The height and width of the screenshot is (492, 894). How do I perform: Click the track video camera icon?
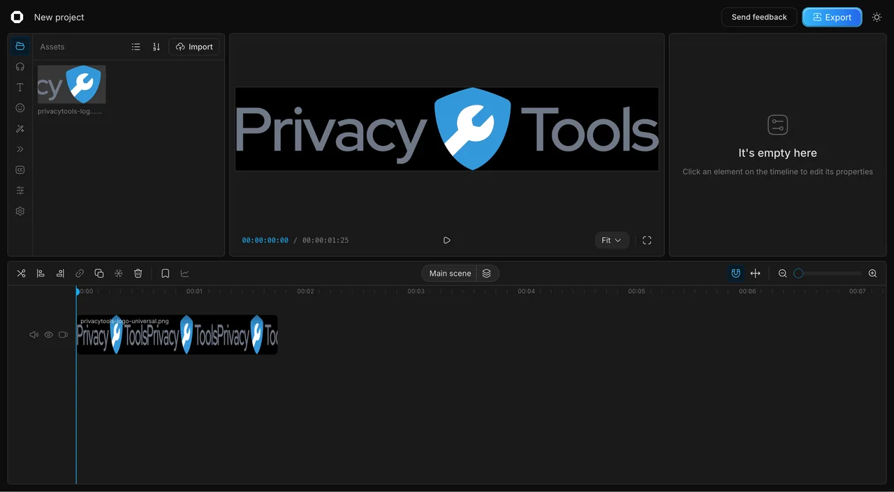point(64,335)
